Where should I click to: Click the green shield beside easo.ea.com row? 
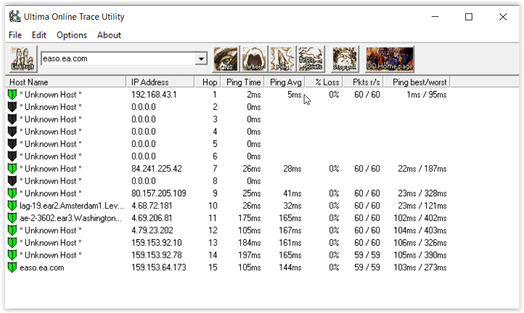(x=12, y=267)
